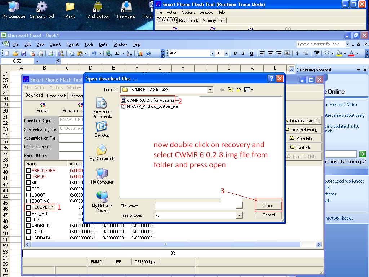The height and width of the screenshot is (277, 369).
Task: Apply Currency style dollar icon
Action: 297,53
